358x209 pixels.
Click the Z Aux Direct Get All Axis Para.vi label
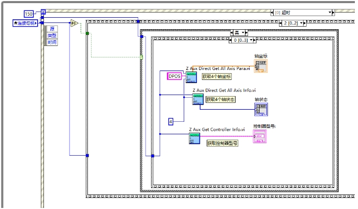pyautogui.click(x=218, y=68)
